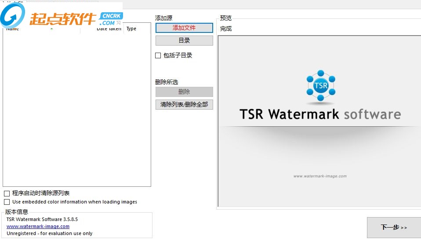Click the Unregistered evaluation notice text
This screenshot has width=421, height=239.
point(49,233)
